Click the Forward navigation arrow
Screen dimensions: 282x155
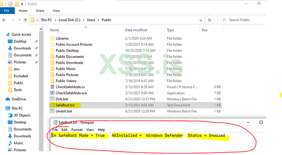[13, 20]
